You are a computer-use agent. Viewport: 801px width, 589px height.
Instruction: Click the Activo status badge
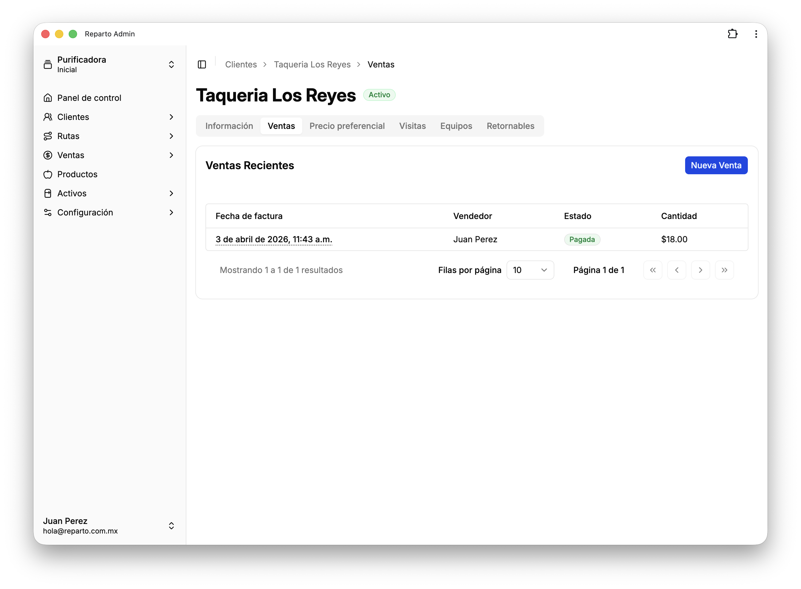point(379,95)
